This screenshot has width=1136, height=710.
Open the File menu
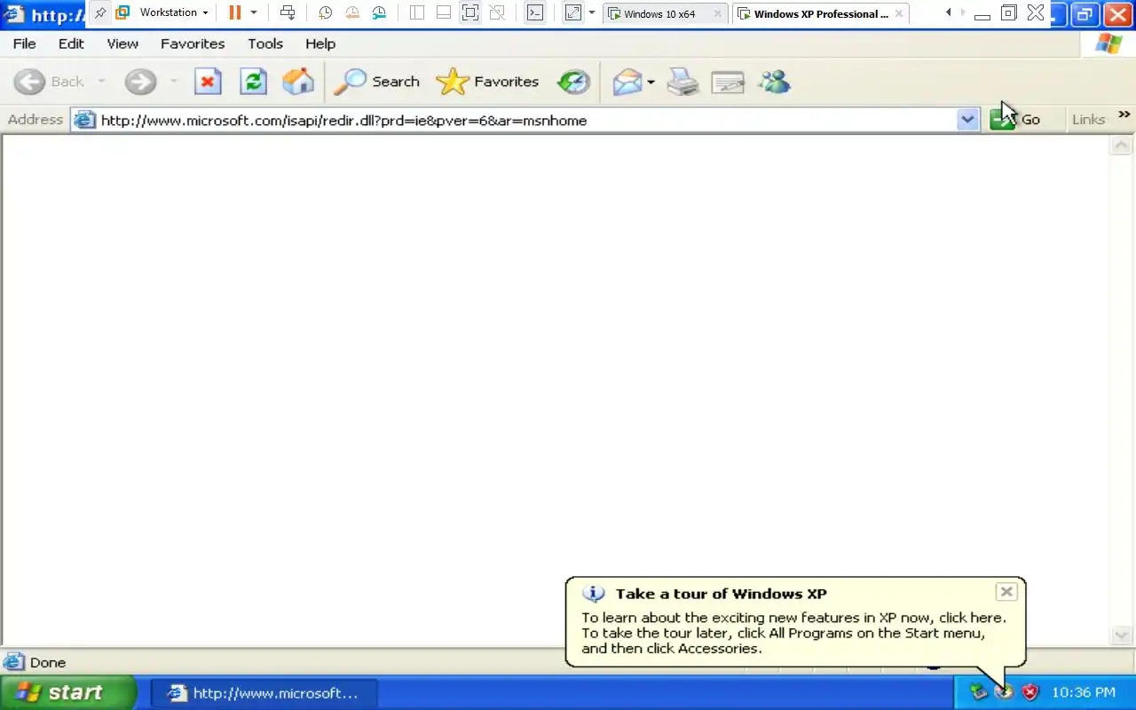24,43
